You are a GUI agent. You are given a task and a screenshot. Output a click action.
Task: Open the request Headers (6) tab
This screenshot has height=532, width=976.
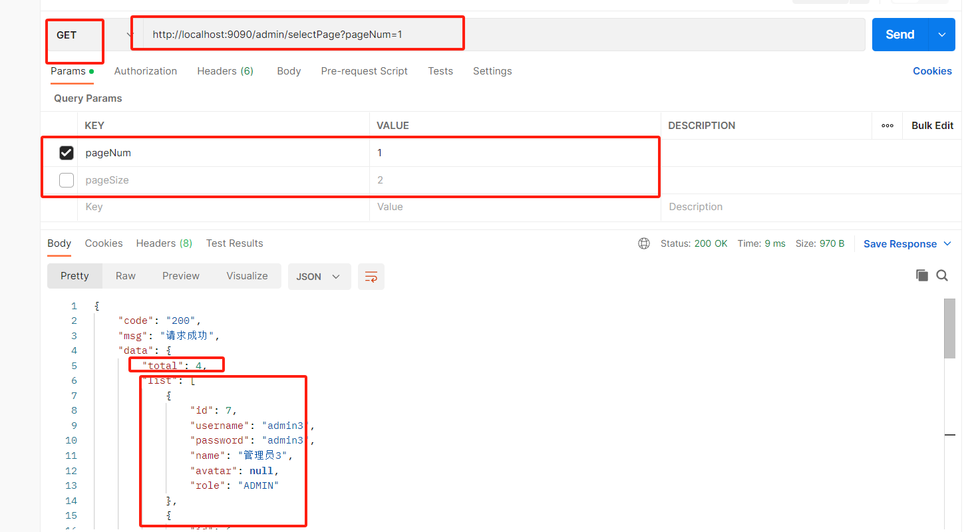[x=225, y=71]
